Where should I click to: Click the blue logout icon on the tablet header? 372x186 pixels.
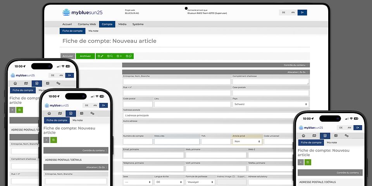point(302,12)
